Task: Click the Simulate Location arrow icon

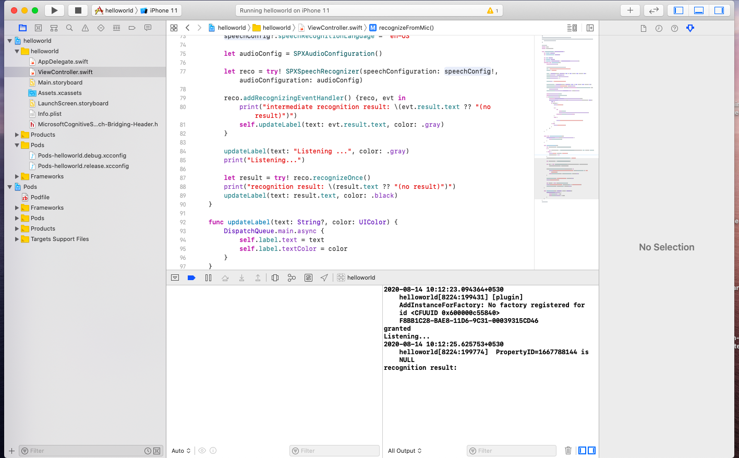Action: (x=324, y=278)
